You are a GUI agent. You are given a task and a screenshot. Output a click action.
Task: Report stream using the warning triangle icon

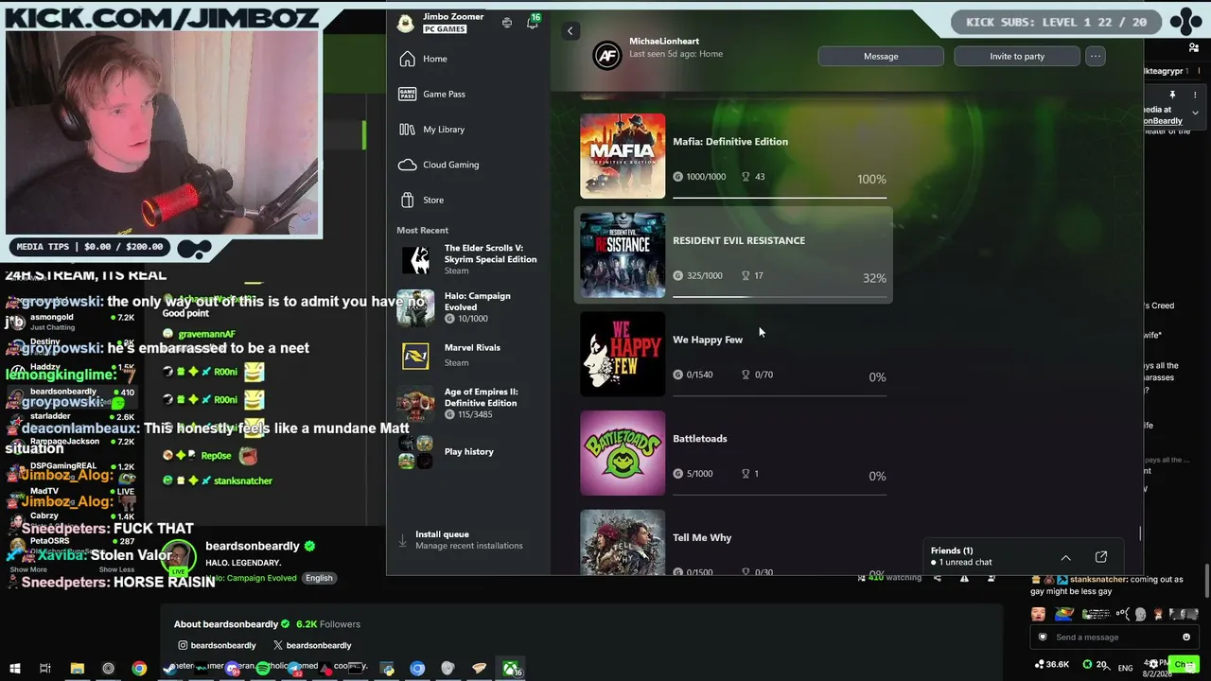(964, 578)
